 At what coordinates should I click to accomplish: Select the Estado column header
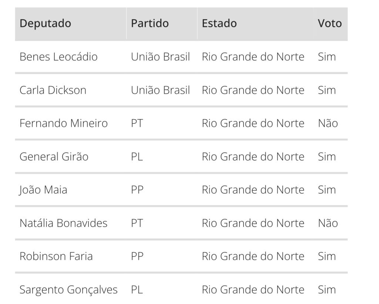click(x=219, y=23)
